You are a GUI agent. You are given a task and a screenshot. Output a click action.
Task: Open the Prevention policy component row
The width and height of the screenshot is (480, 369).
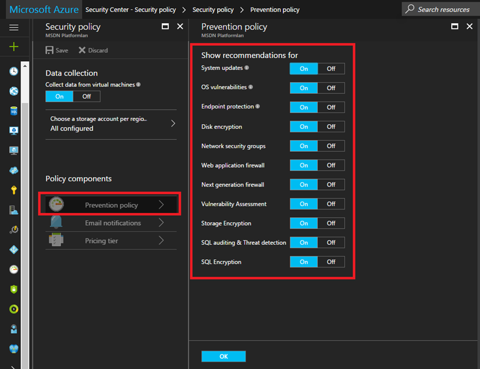click(111, 204)
